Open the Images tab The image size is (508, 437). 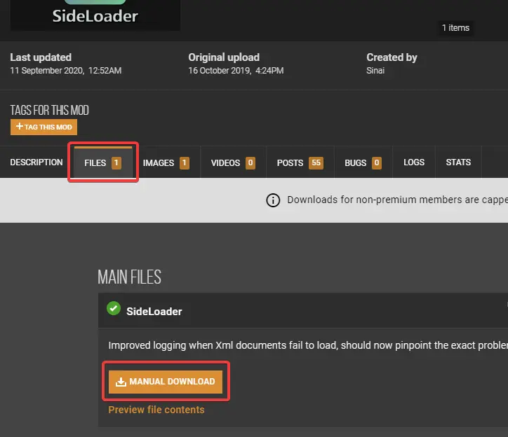click(x=166, y=162)
